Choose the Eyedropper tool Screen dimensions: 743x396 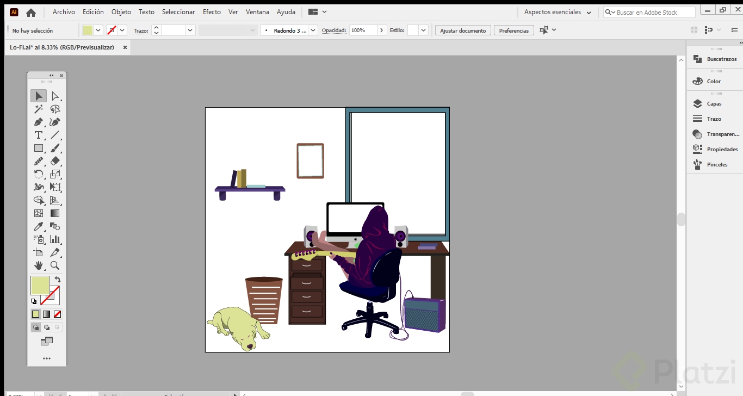tap(39, 227)
